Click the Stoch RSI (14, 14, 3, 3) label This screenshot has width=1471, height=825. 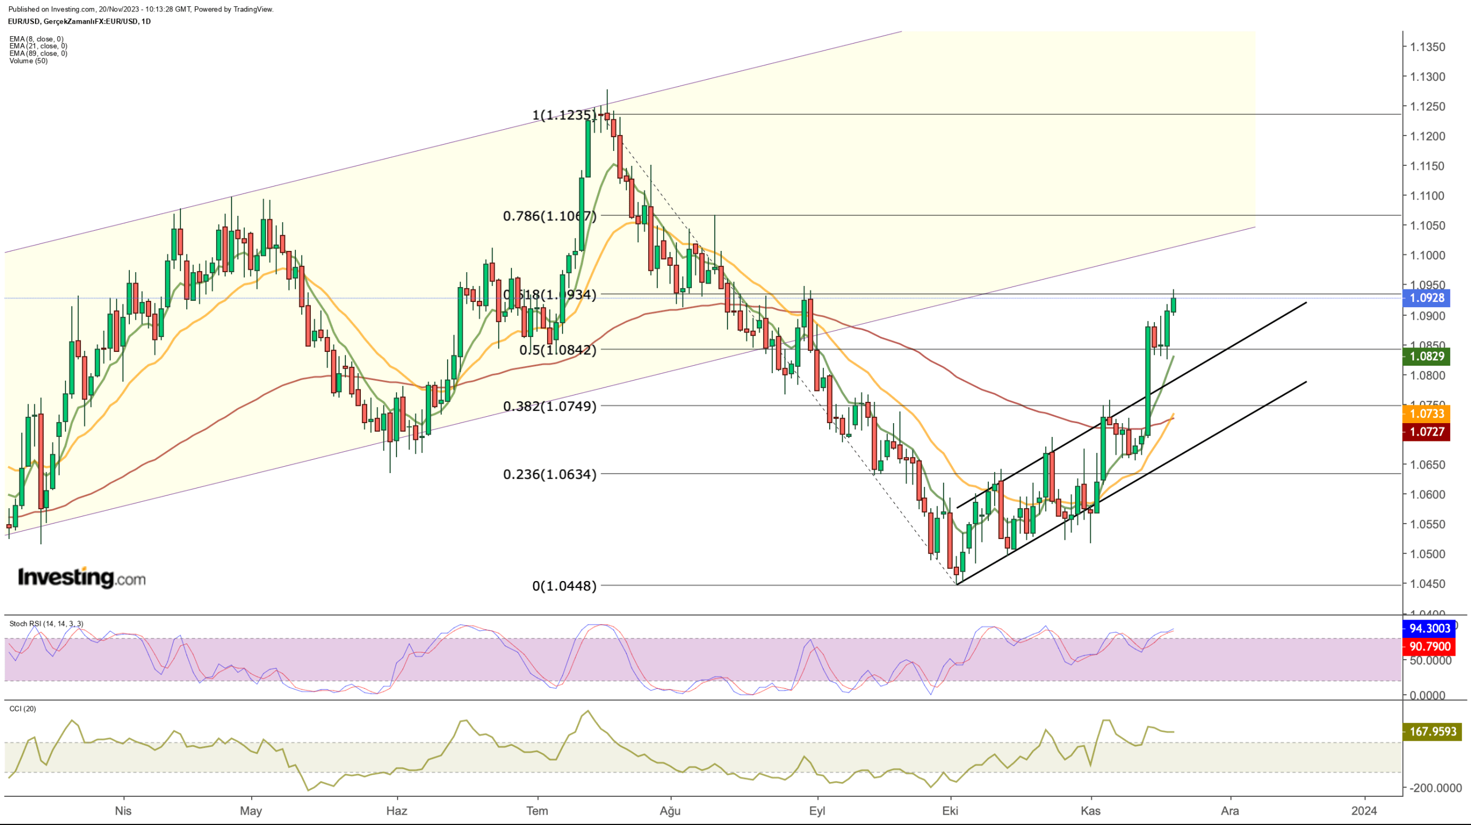click(46, 623)
